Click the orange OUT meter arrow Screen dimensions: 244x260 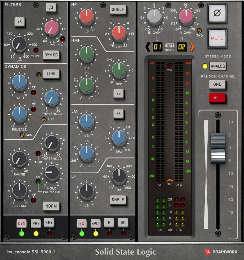[x=170, y=180]
